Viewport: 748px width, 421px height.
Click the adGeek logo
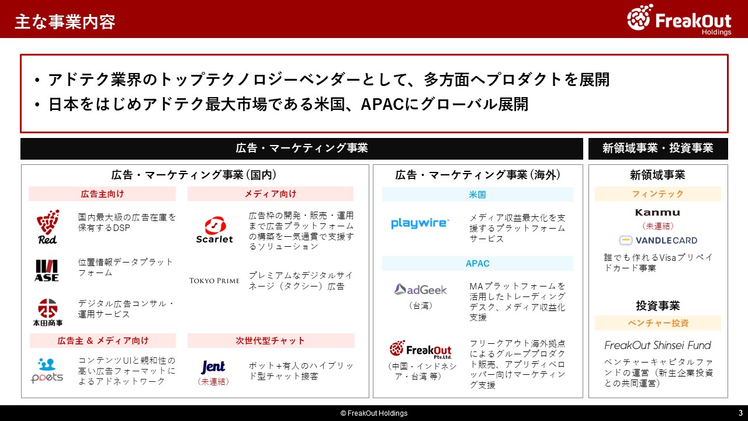pyautogui.click(x=420, y=289)
